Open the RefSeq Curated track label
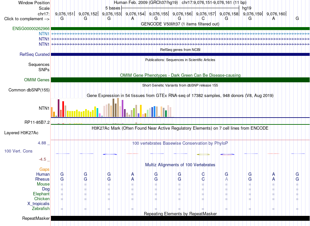Viewport: 310px width, 226px height. 34,54
